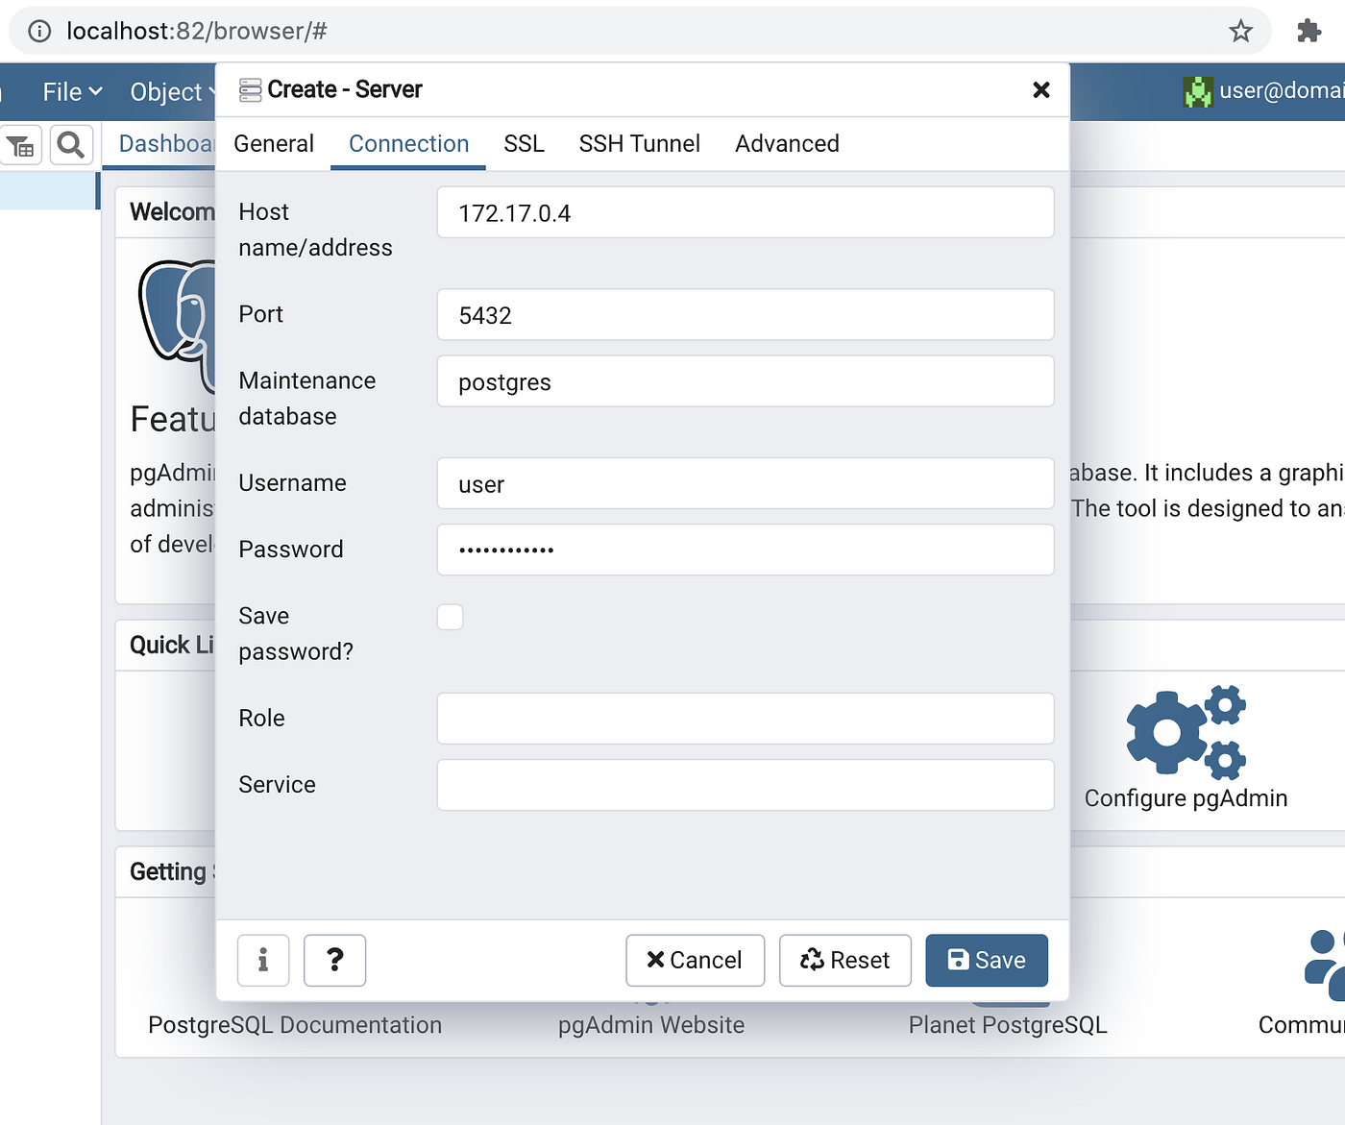
Task: Click the Cancel button
Action: [695, 960]
